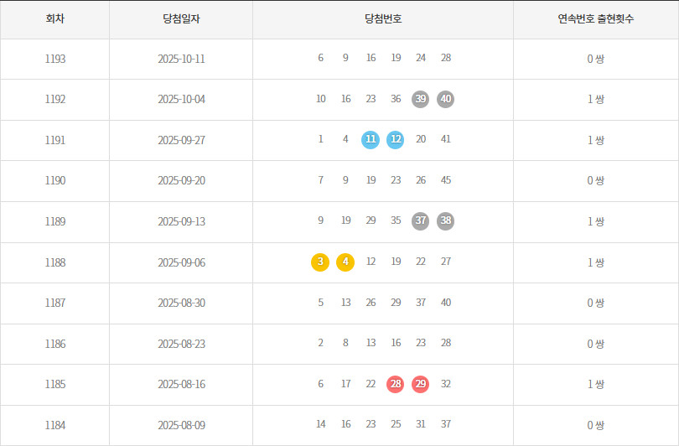Click the date 2025-10-04
Image resolution: width=679 pixels, height=446 pixels.
click(181, 99)
